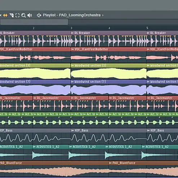Select the Playback tool, speaker with bars
This screenshot has height=178, width=178.
pyautogui.click(x=30, y=15)
